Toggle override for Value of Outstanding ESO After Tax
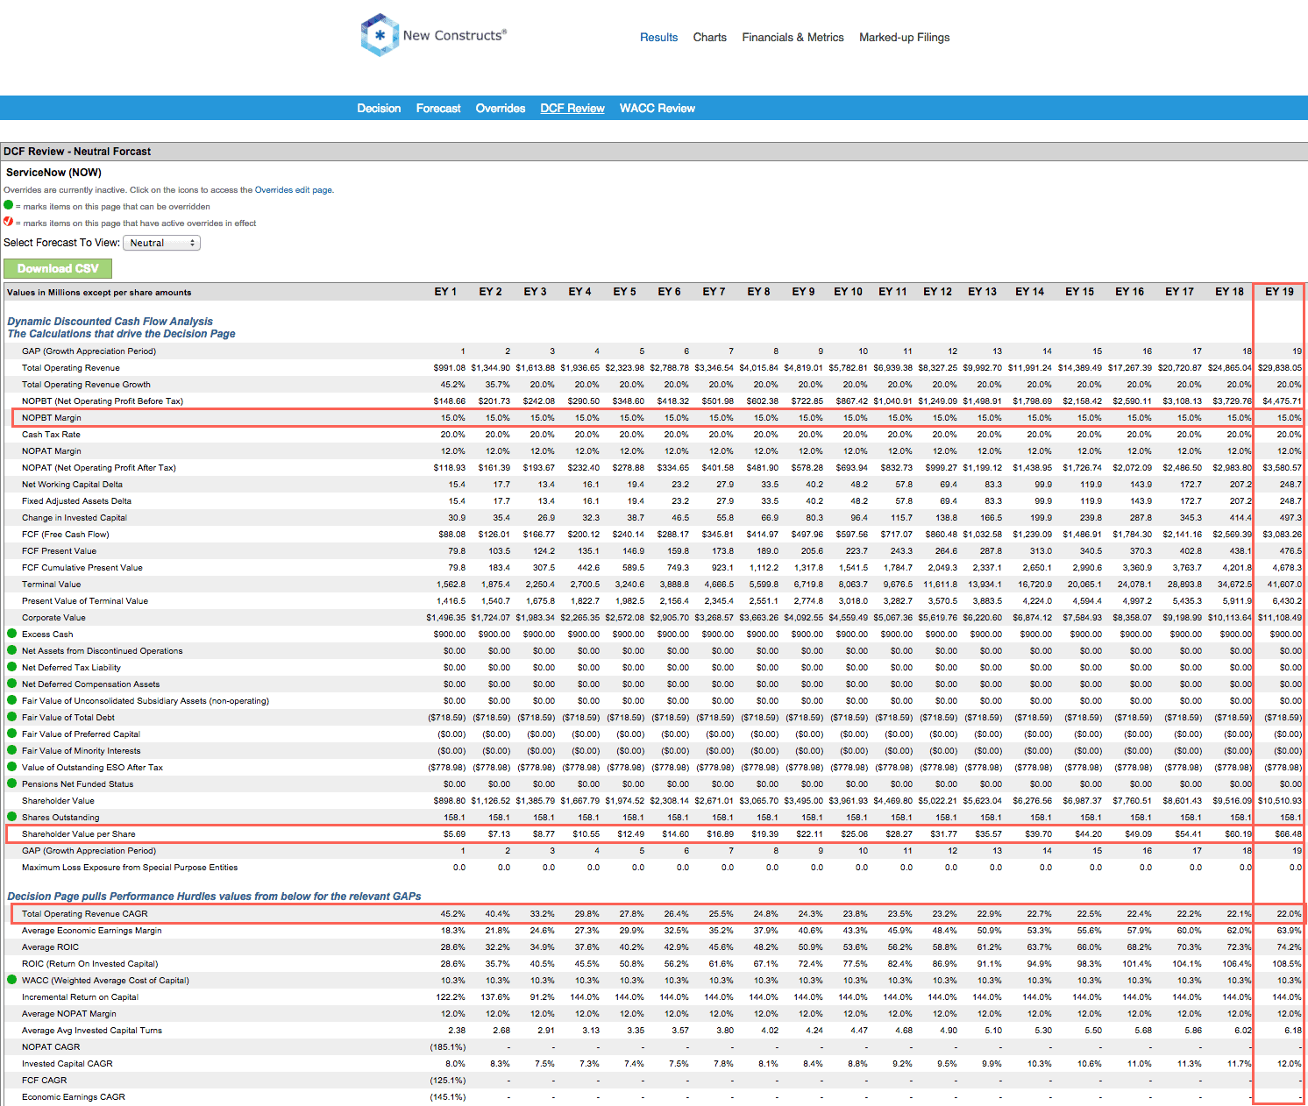 point(11,767)
